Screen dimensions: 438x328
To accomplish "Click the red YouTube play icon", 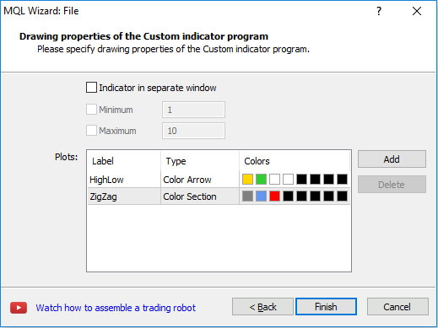I will 19,308.
